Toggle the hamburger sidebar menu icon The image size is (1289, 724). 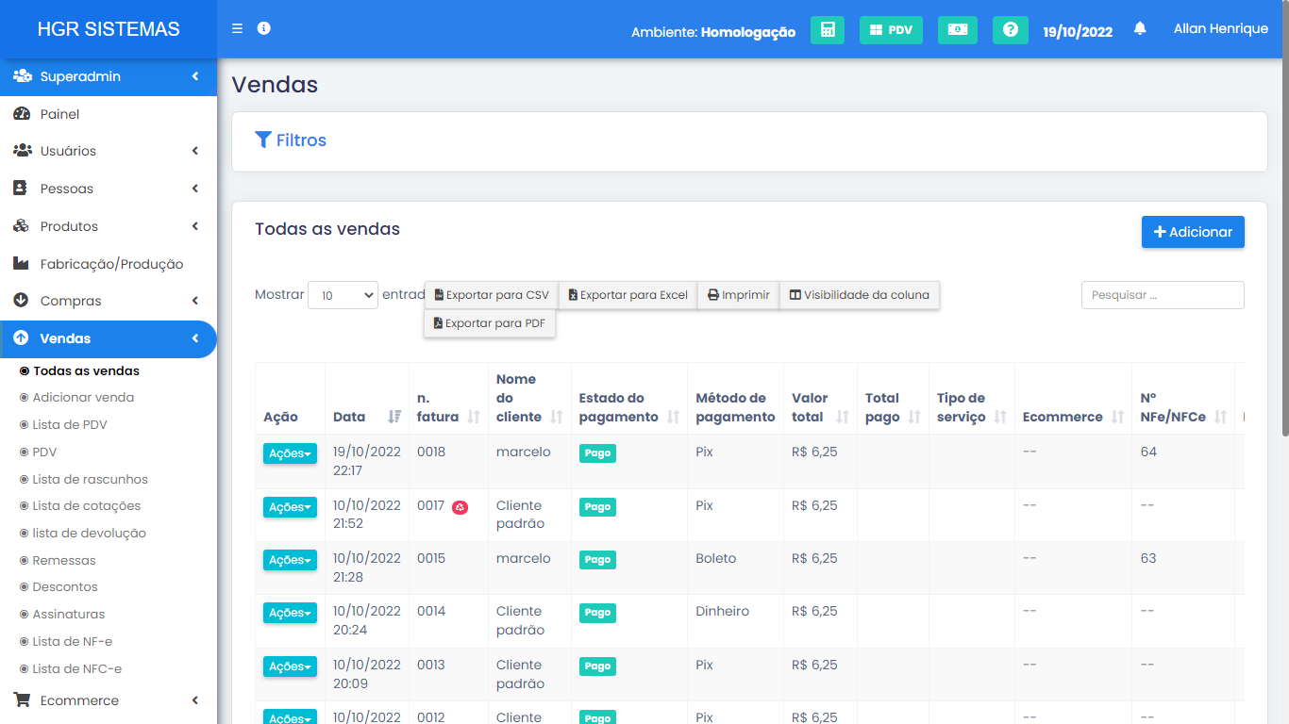point(237,28)
